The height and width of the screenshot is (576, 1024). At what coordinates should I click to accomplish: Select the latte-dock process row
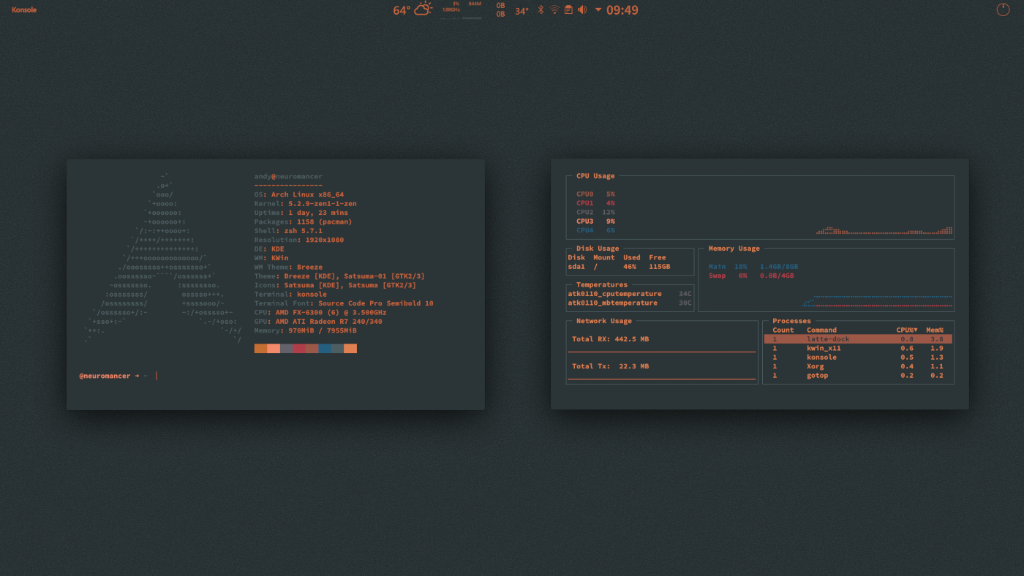(858, 339)
